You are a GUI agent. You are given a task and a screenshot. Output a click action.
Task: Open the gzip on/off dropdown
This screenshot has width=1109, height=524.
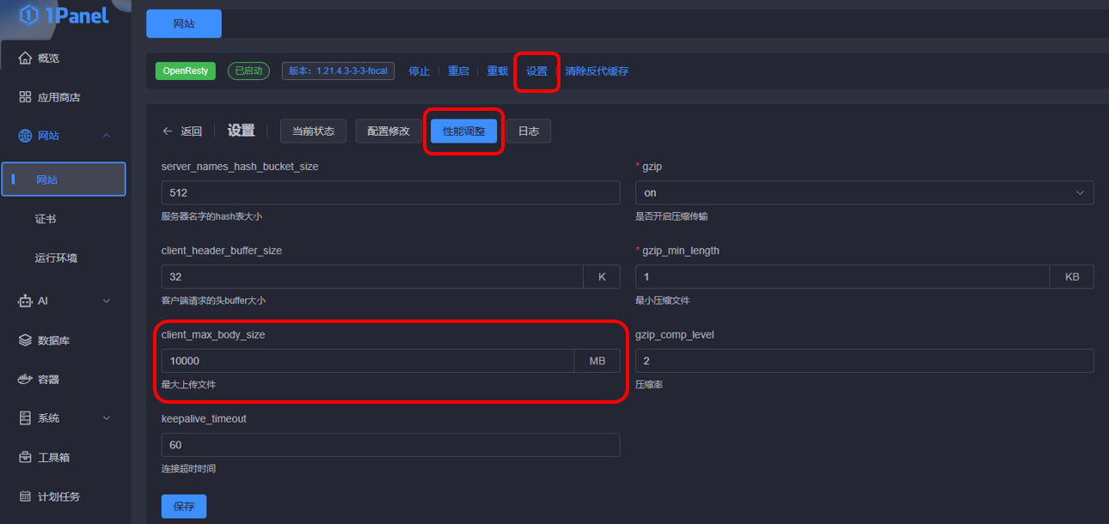(864, 192)
